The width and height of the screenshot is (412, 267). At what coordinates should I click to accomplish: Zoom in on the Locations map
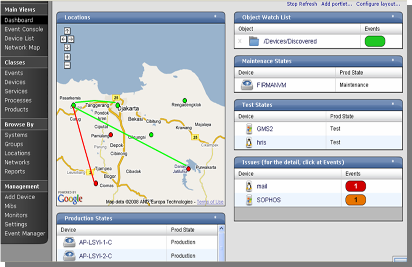67,57
